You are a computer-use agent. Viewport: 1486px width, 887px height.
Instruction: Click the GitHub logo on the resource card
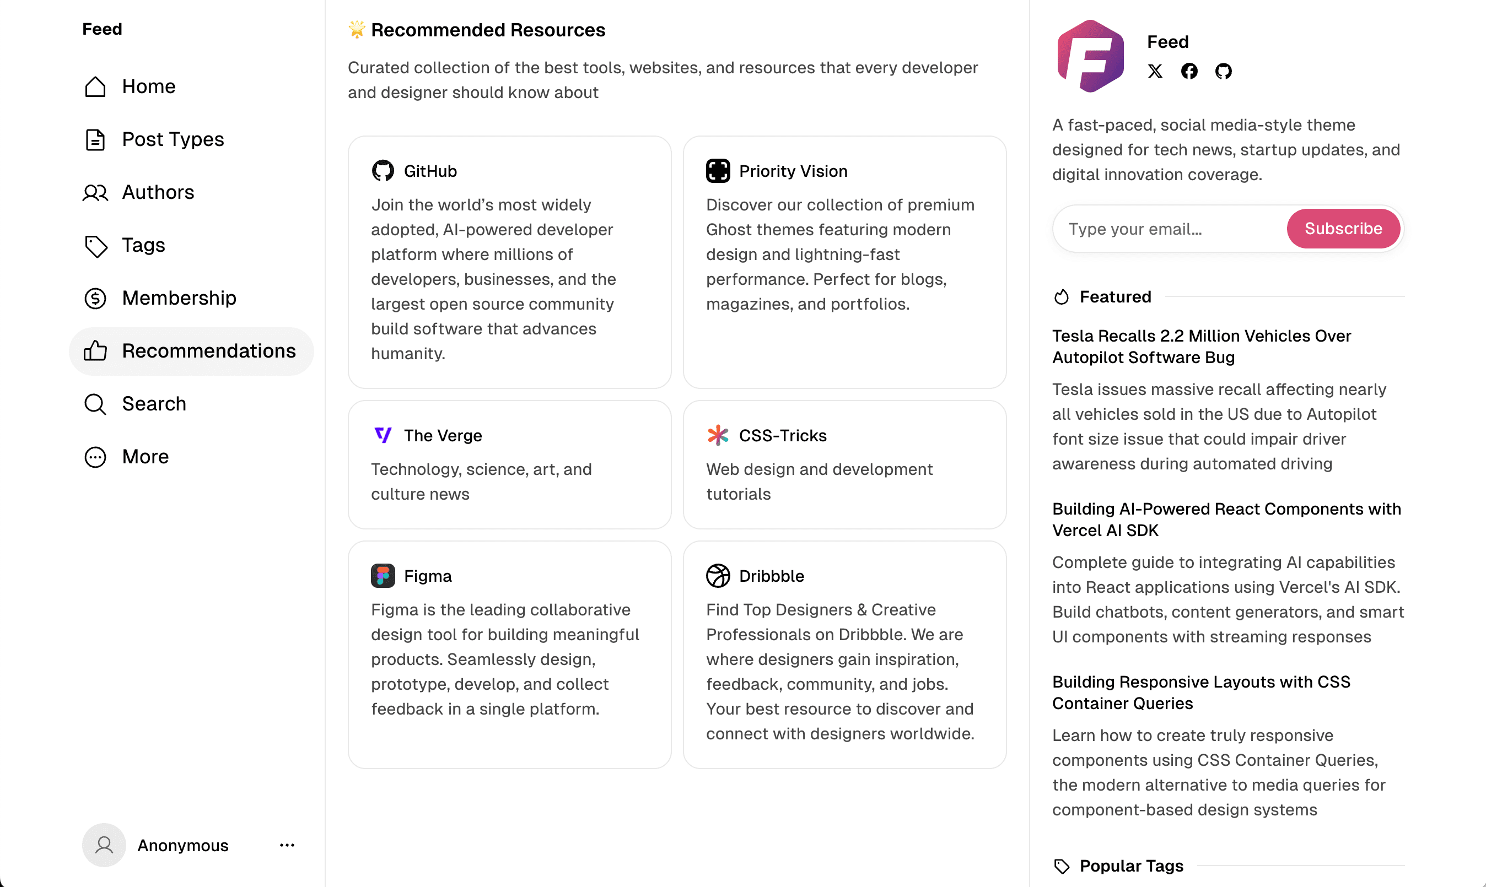coord(383,170)
